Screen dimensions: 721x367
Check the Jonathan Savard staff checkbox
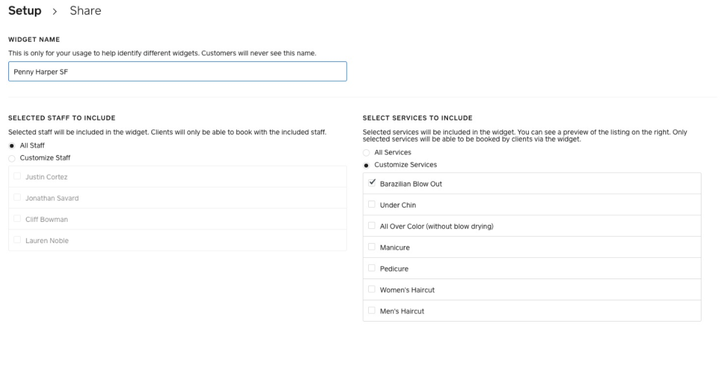(17, 197)
